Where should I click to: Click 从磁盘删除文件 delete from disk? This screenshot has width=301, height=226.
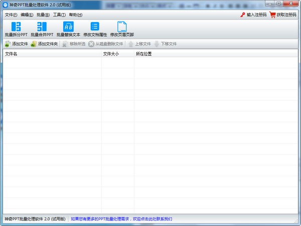105,44
